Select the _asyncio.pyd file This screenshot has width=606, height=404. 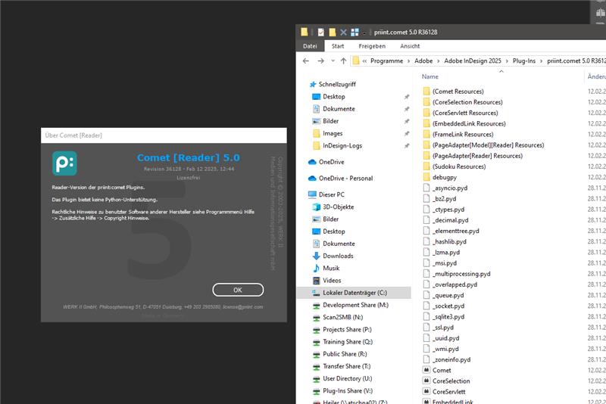(450, 188)
